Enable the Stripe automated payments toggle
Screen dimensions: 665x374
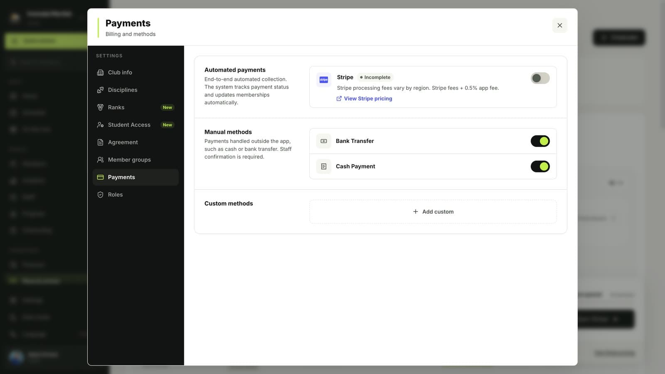click(x=540, y=78)
